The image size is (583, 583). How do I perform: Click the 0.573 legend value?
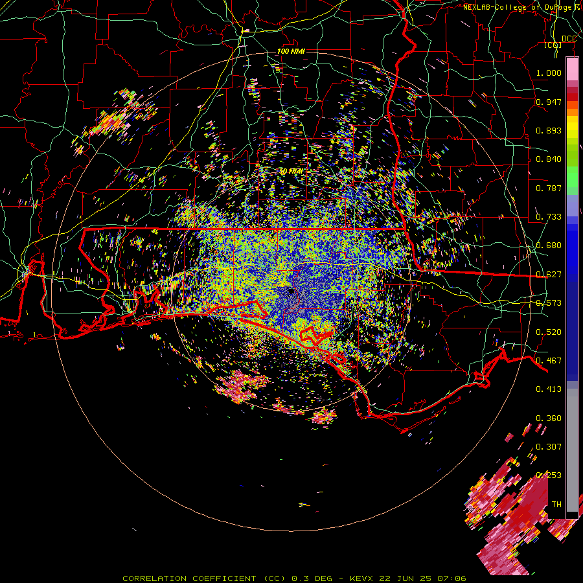click(549, 303)
